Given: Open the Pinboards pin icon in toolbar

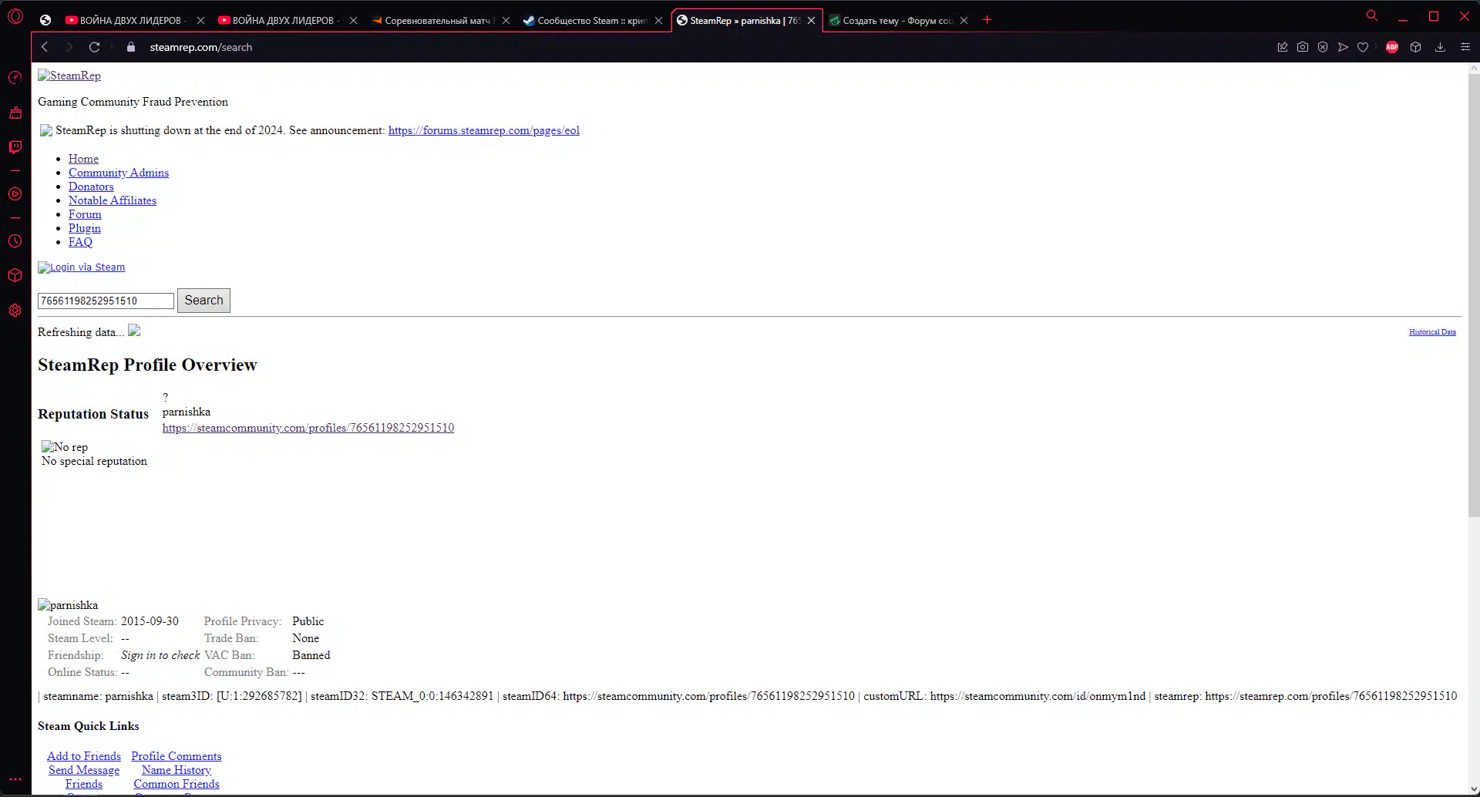Looking at the screenshot, I should pos(1283,47).
